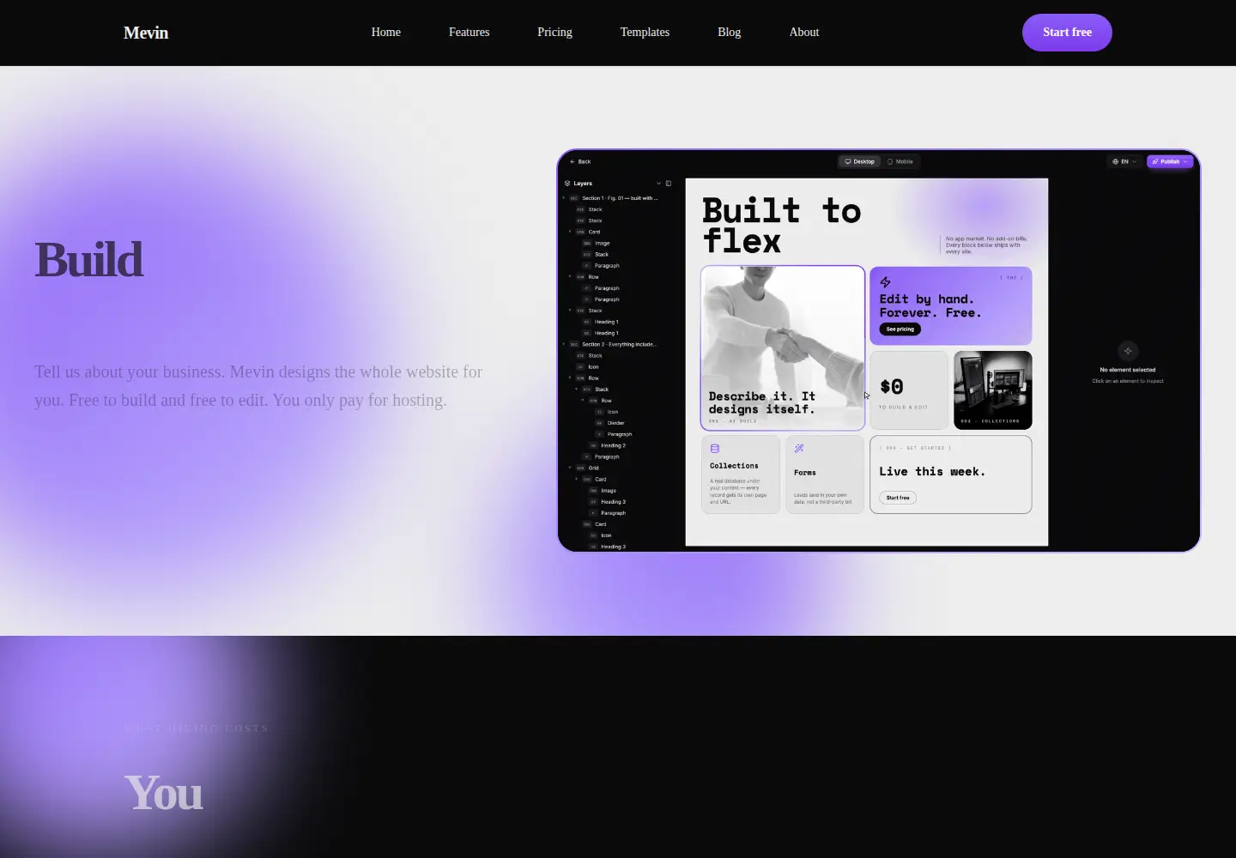Screen dimensions: 1236x858
Task: Open the chevron dropdown in the Layers header
Action: 659,184
